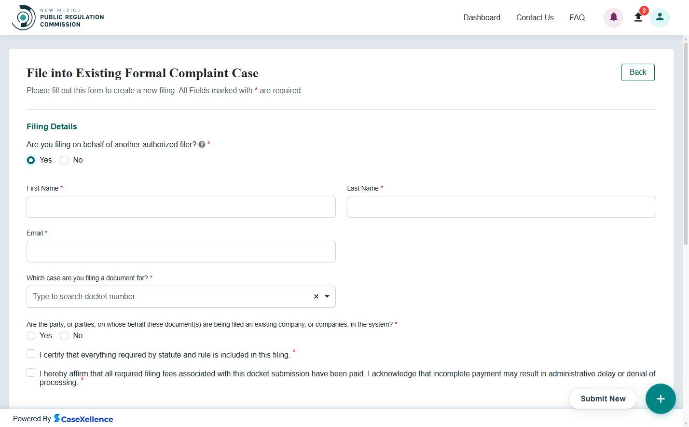This screenshot has width=689, height=427.
Task: Open the user profile avatar icon
Action: tap(660, 17)
